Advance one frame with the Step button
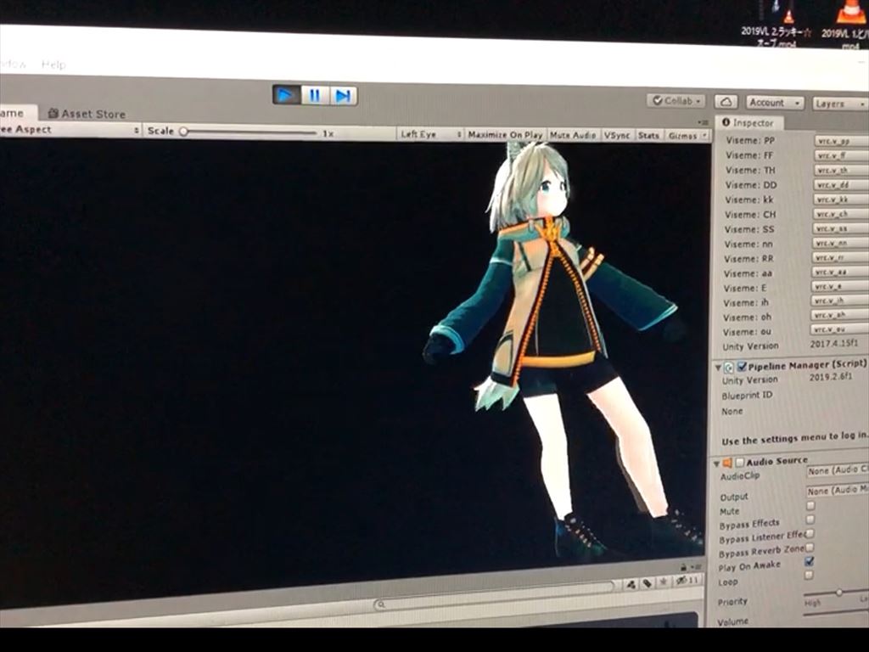 [343, 96]
